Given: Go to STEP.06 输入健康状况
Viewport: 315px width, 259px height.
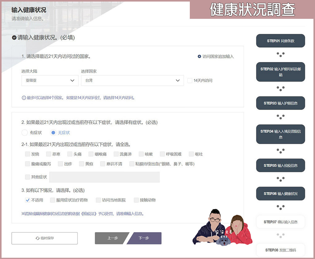Looking at the screenshot, I should 281,194.
